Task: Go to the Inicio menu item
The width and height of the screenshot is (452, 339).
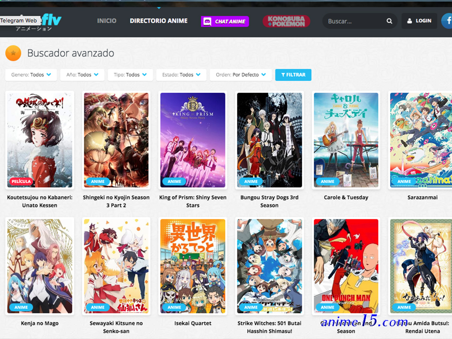Action: (x=107, y=21)
